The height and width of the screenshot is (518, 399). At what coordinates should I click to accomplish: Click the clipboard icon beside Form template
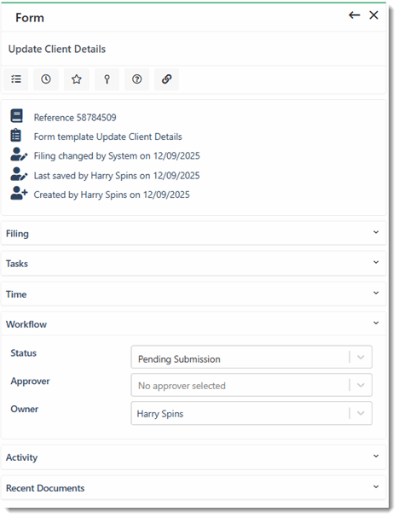16,136
